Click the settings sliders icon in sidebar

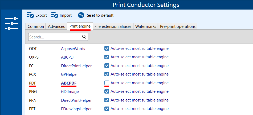(x=11, y=23)
